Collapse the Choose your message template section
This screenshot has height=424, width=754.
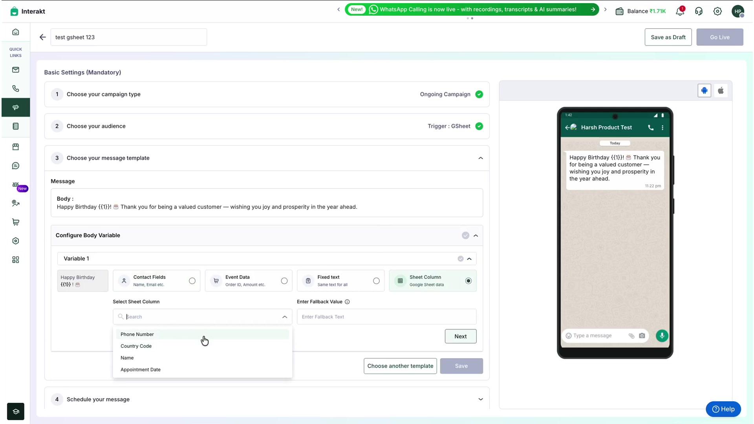click(481, 158)
